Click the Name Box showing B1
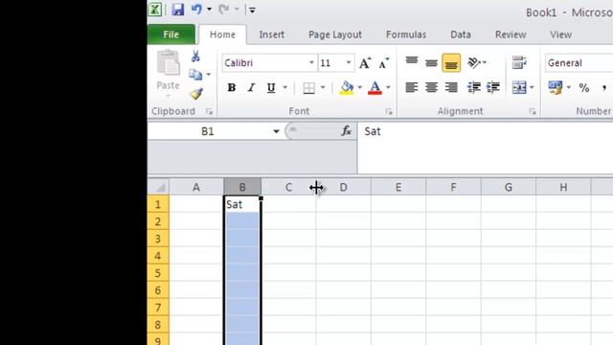 pos(208,131)
